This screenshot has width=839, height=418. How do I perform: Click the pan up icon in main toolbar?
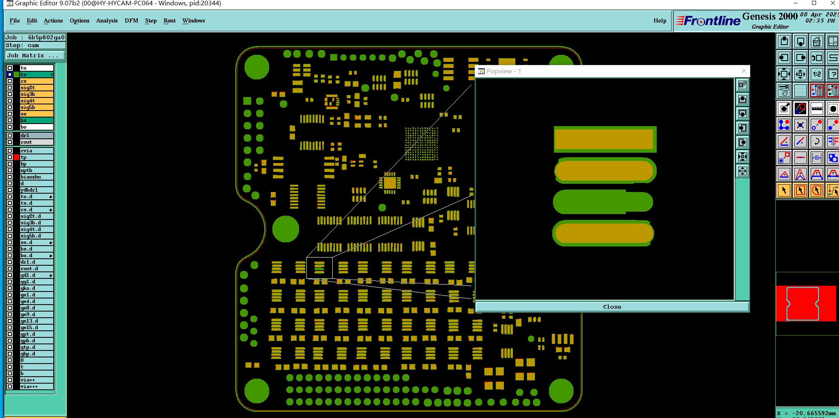tap(784, 41)
